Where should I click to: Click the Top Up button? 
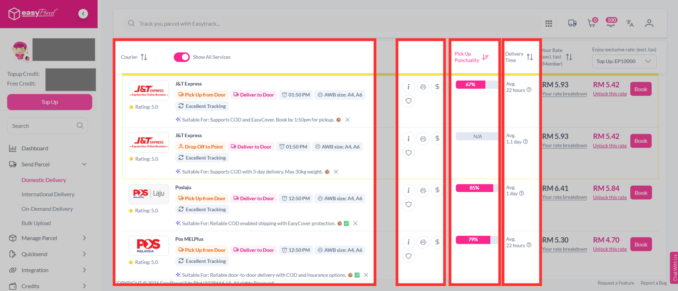click(50, 102)
